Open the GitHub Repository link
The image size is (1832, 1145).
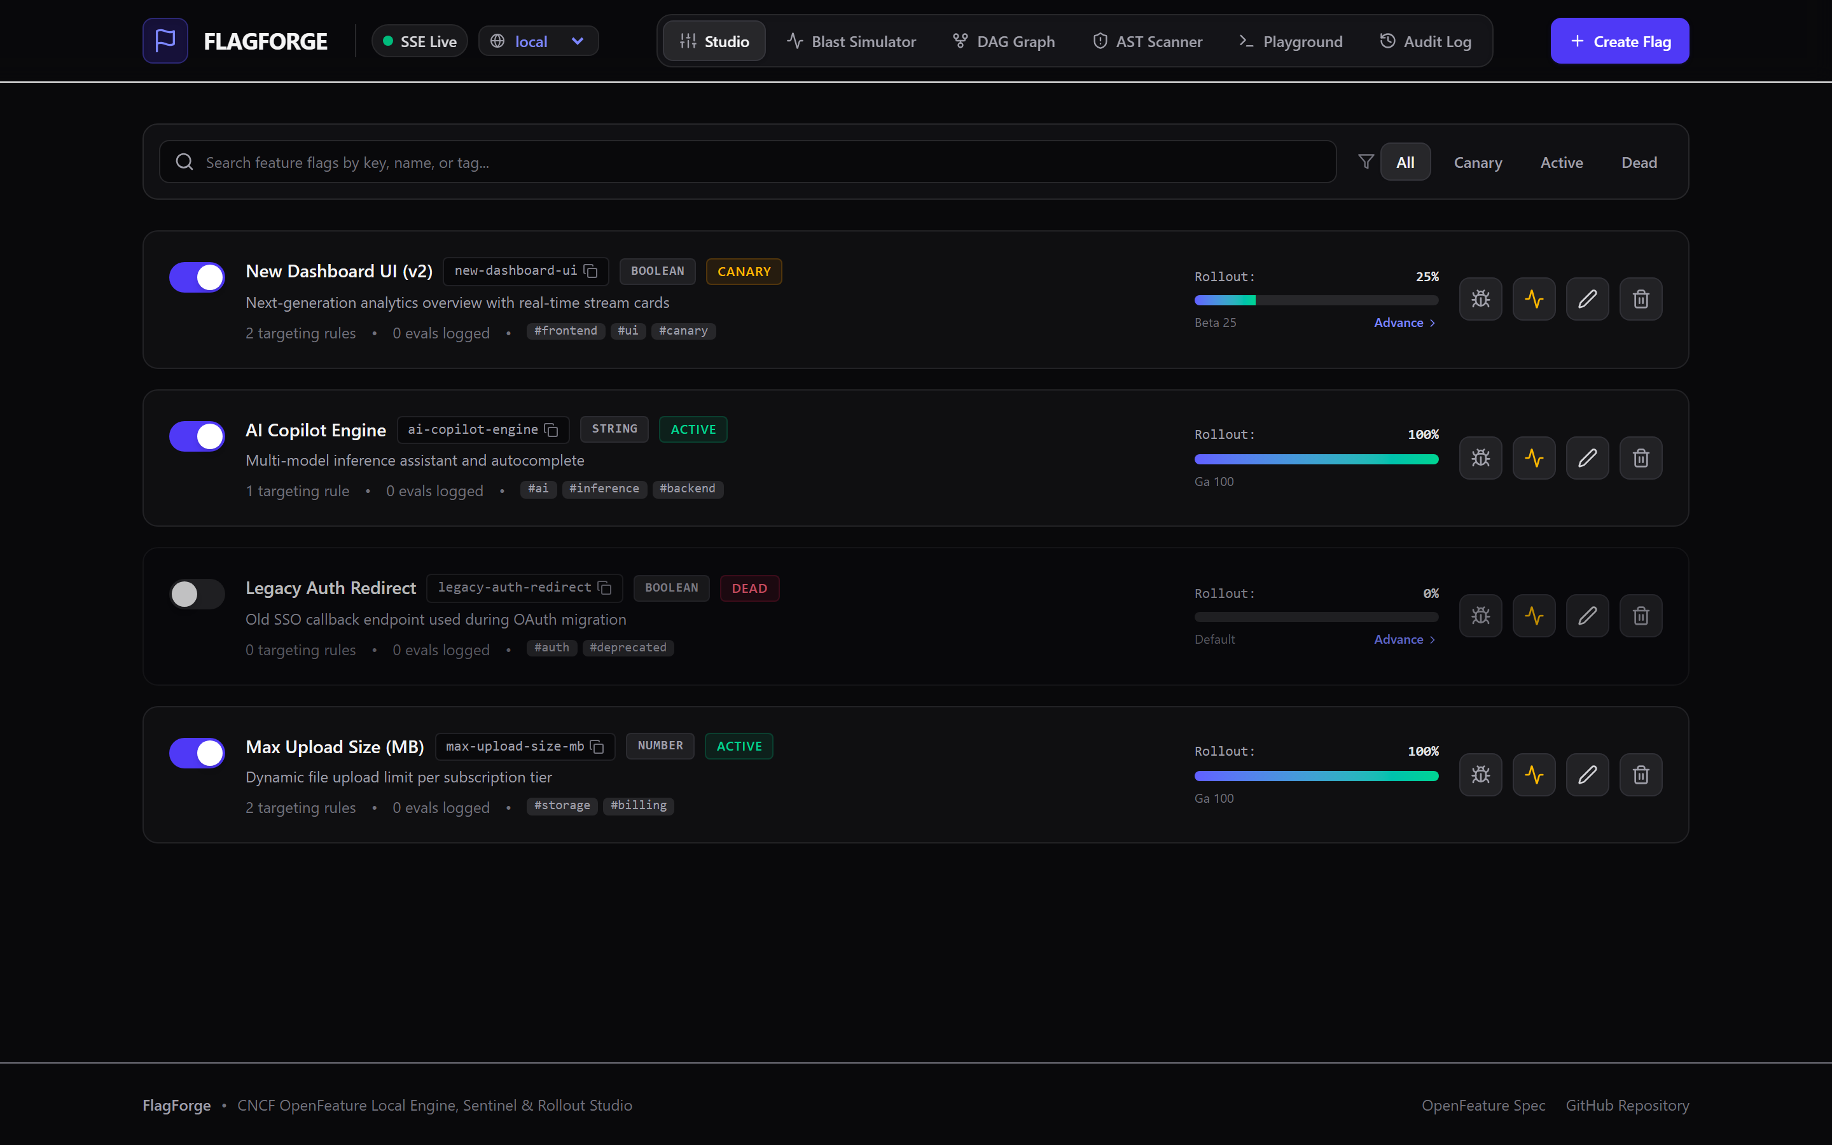[1627, 1105]
